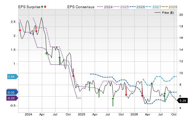Click the -0.5 label on the EPS axis

tap(12, 106)
